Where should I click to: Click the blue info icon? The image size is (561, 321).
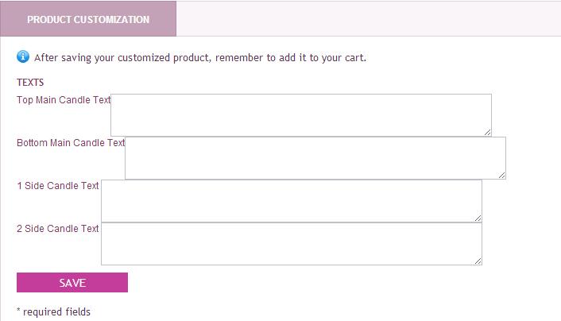coord(23,56)
